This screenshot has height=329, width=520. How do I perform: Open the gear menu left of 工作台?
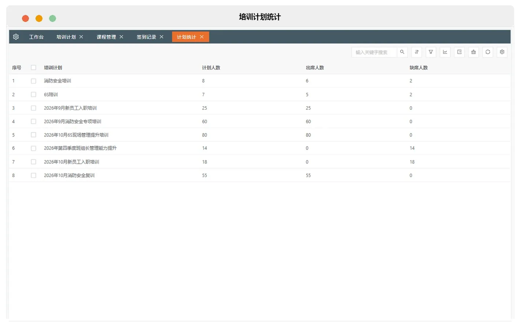tap(16, 37)
